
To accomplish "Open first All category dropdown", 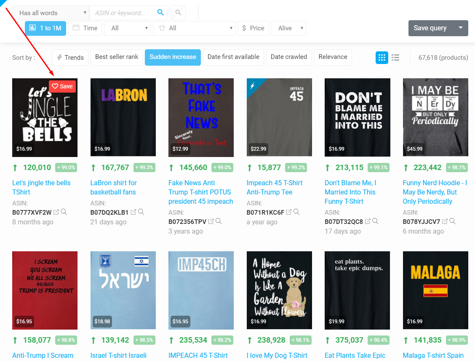I will point(127,28).
